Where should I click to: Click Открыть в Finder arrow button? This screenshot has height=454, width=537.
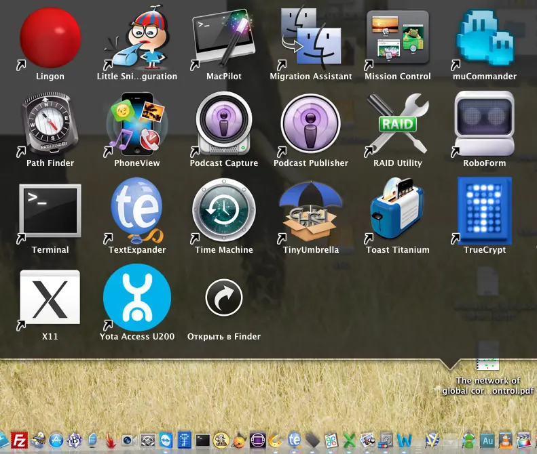(x=224, y=297)
